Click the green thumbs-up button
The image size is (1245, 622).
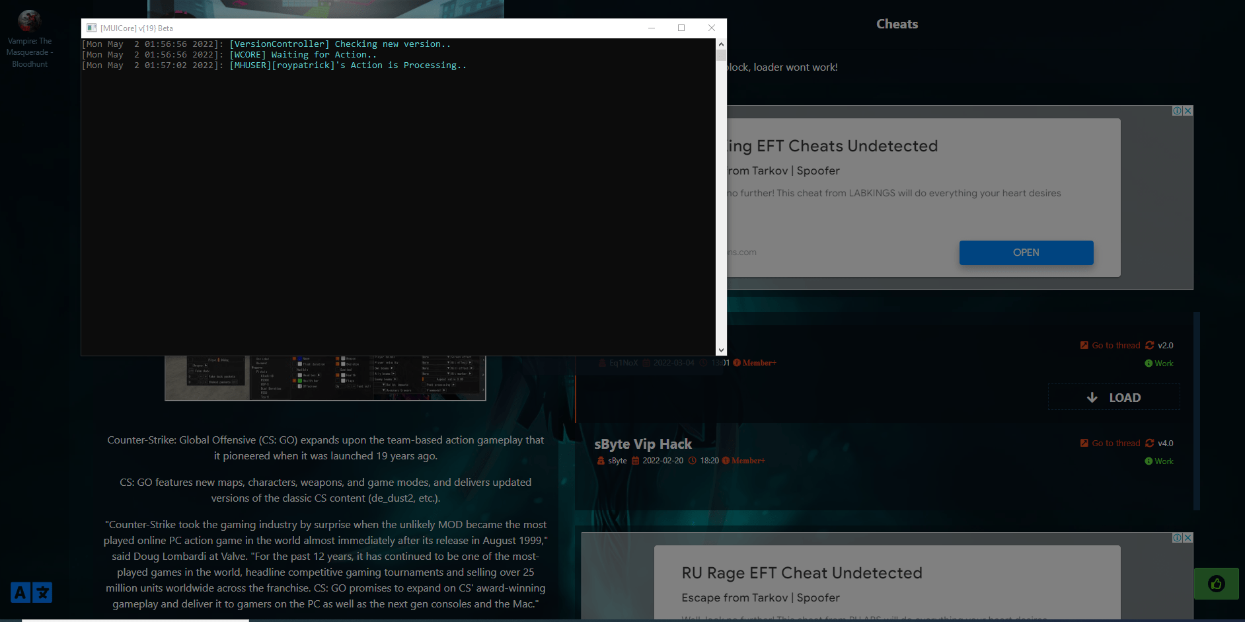(x=1216, y=584)
